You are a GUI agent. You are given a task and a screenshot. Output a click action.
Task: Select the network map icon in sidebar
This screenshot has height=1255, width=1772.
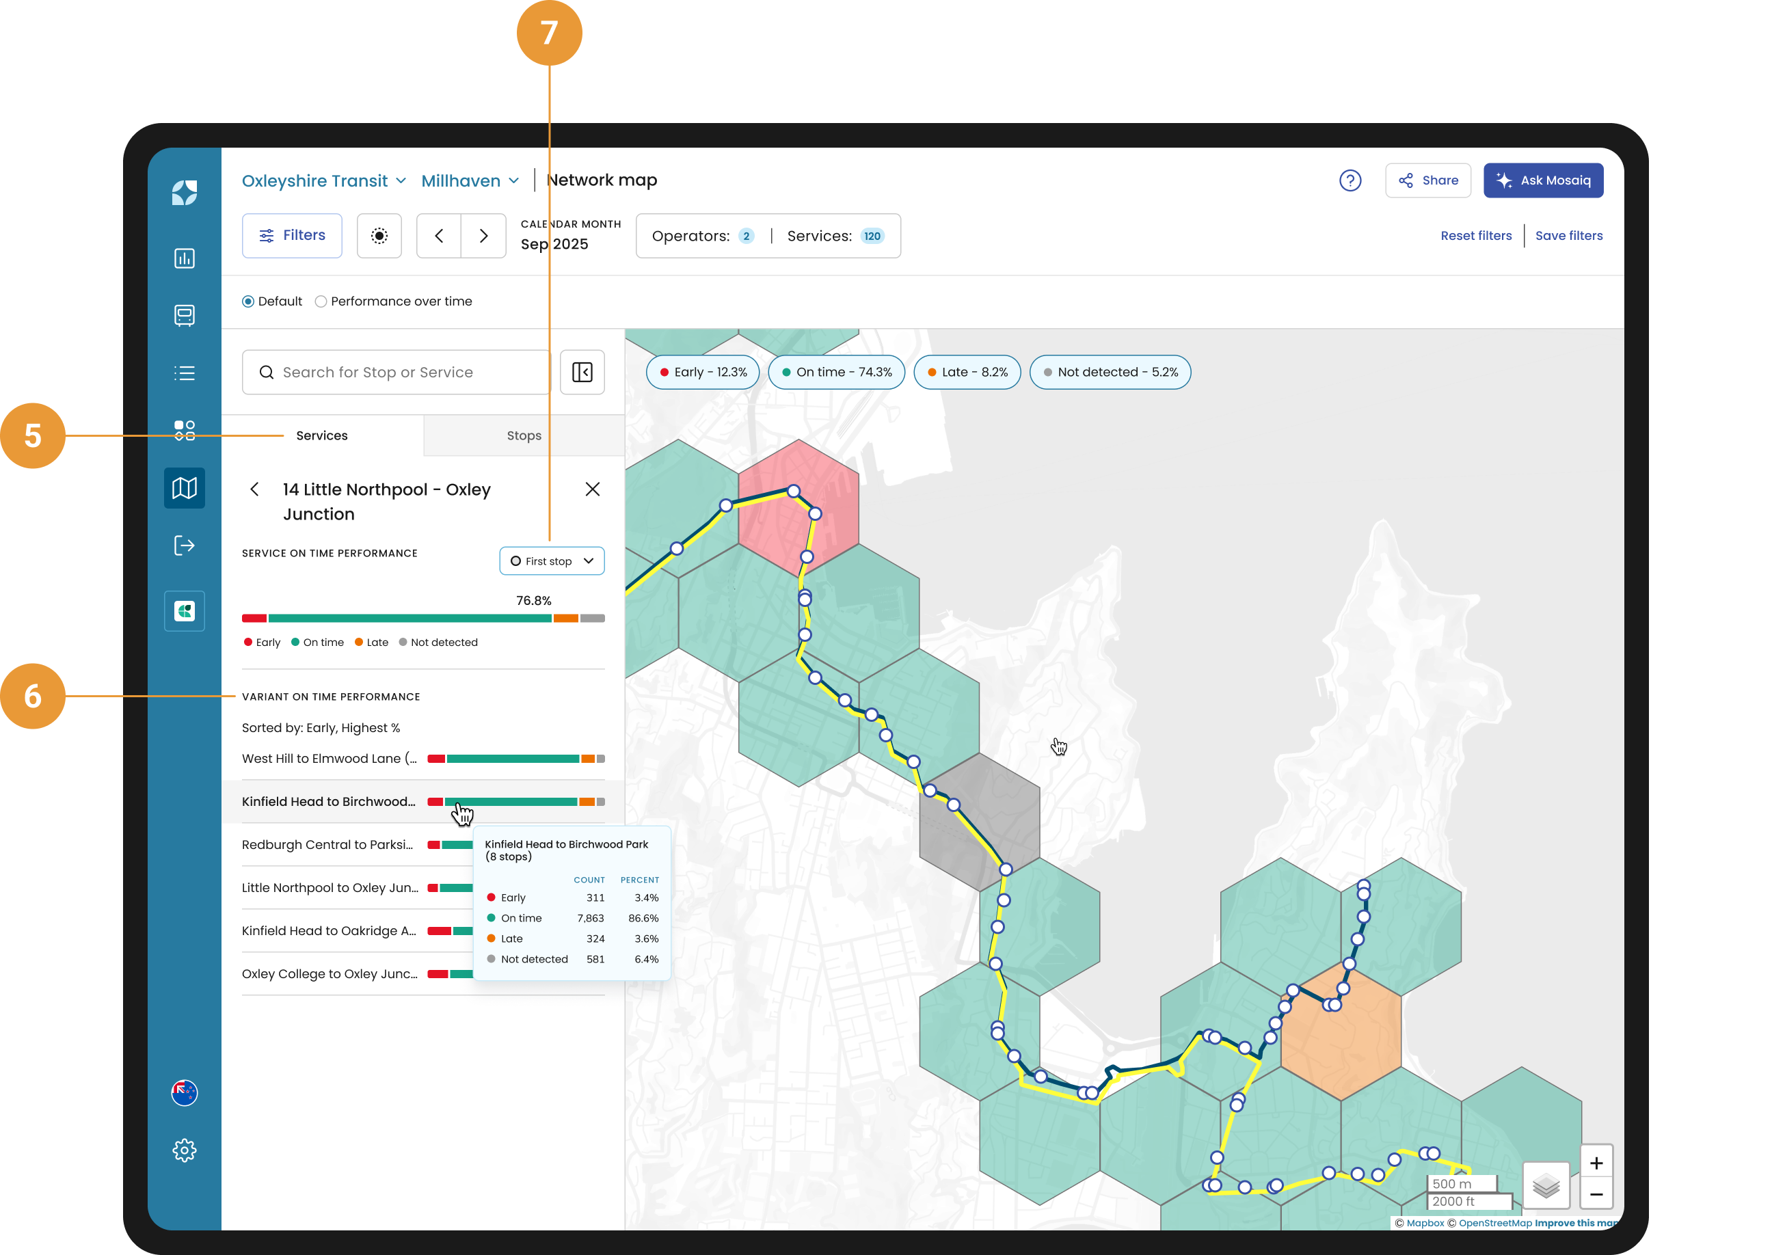click(184, 487)
